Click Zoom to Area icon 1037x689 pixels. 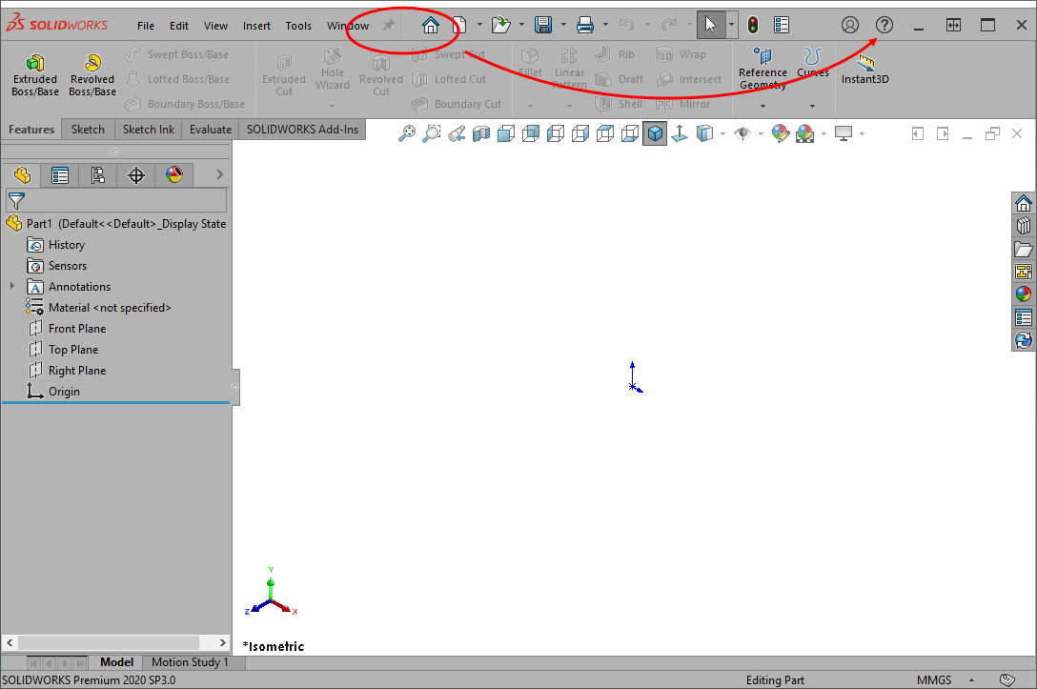[x=431, y=133]
